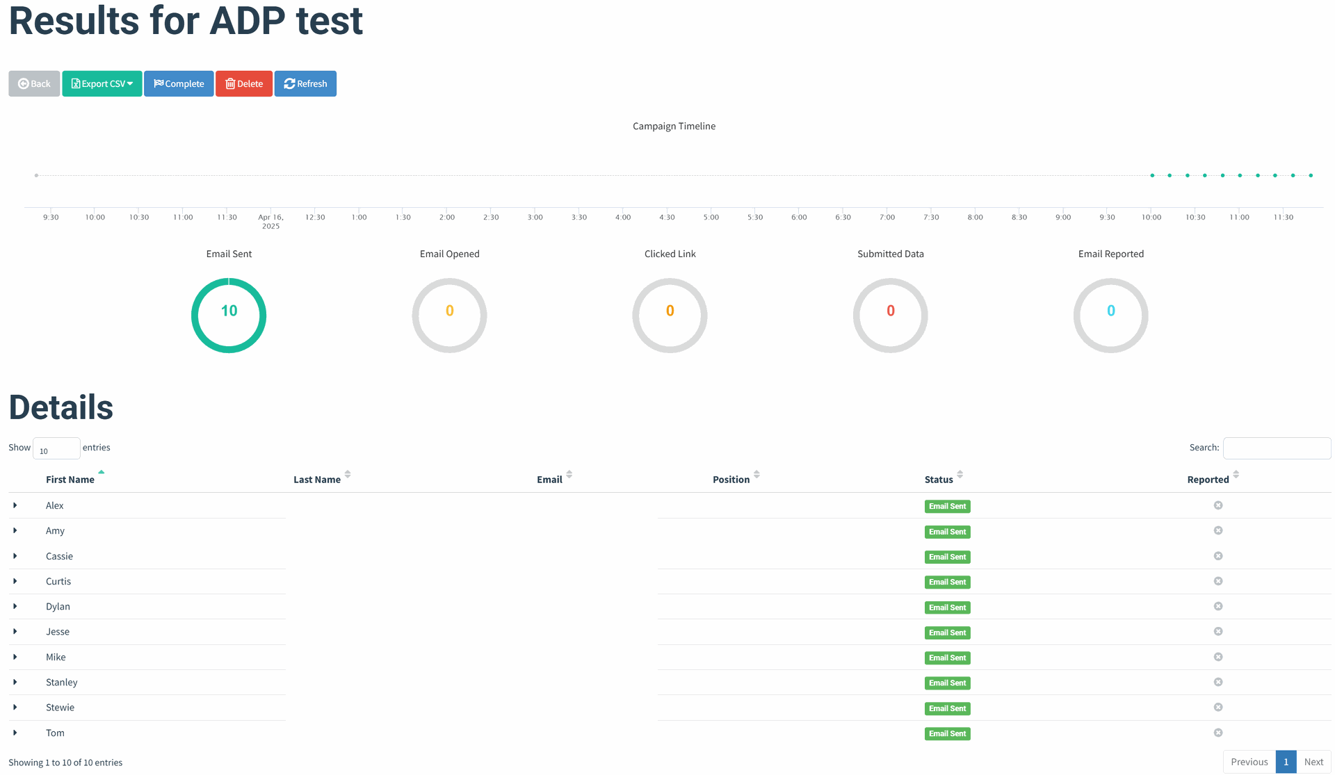Sort table by Email column
1335x775 pixels.
[549, 480]
